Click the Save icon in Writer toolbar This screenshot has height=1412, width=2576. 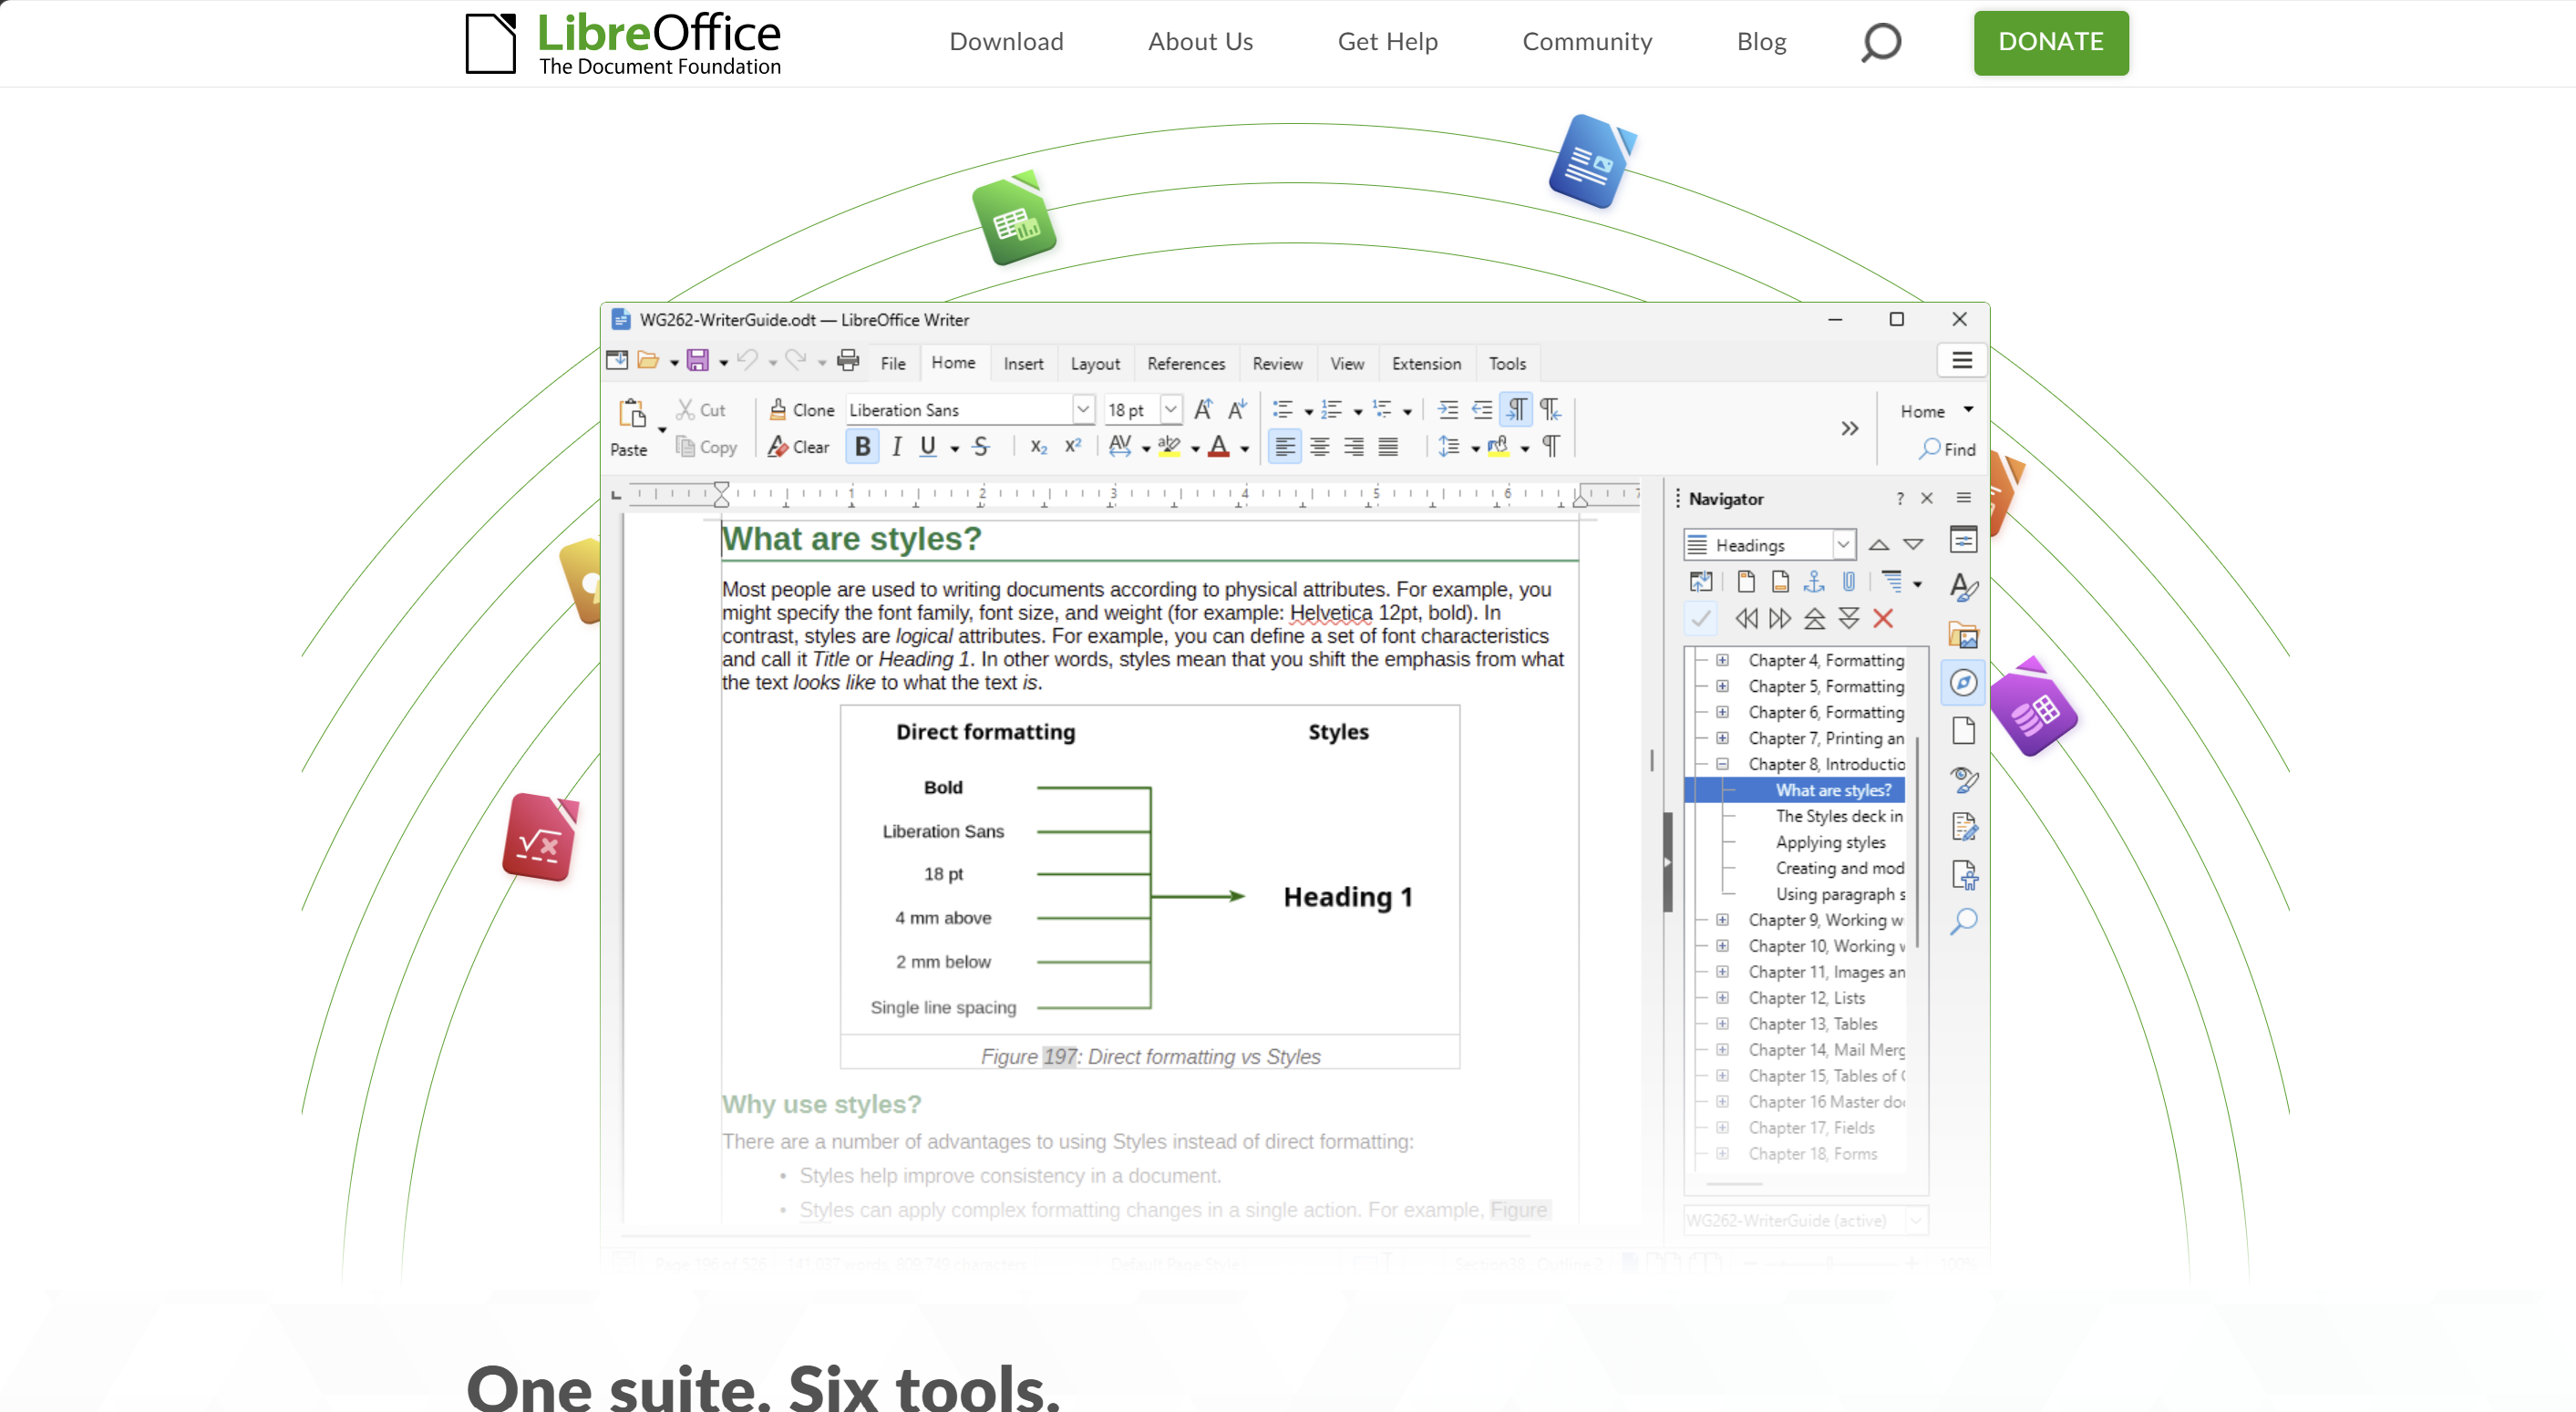point(698,361)
